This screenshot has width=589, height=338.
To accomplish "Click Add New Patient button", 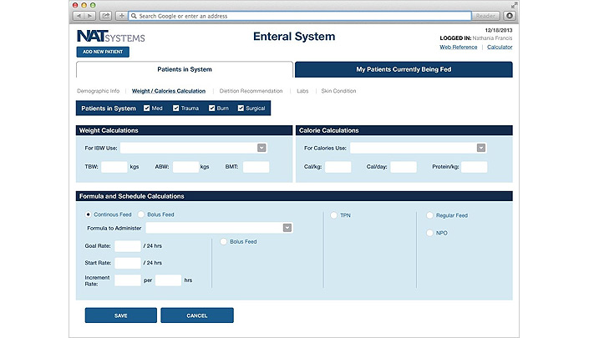I will 103,52.
